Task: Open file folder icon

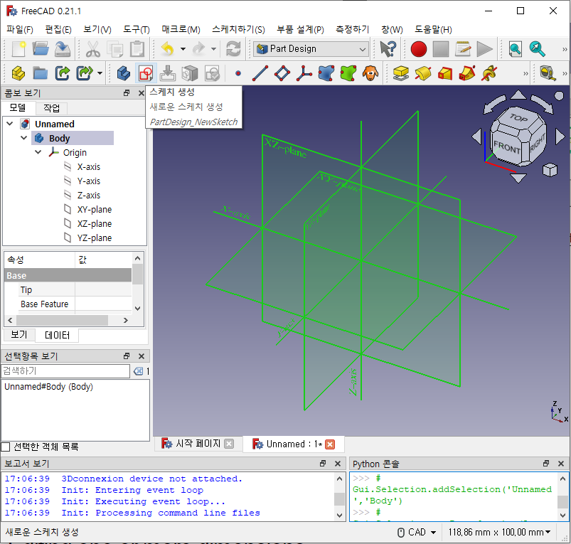Action: click(x=41, y=49)
